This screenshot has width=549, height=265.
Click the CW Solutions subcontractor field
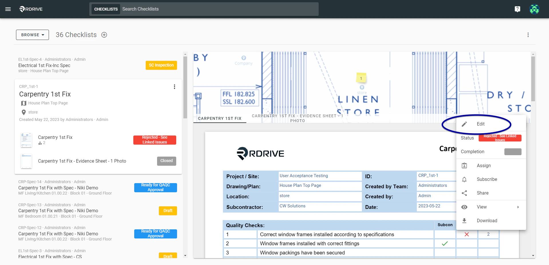[320, 206]
